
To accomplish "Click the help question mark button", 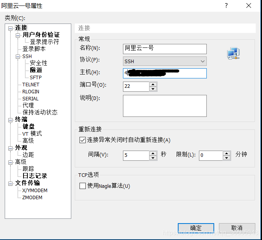I will click(x=226, y=6).
